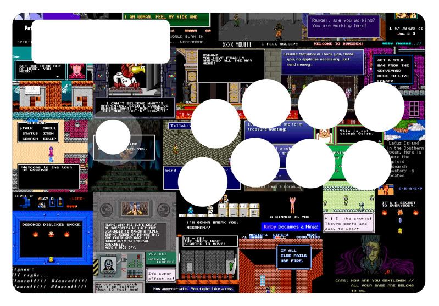Image resolution: width=439 pixels, height=306 pixels.
Task: Click the Keisuke Matsuhara dialog box
Action: 323,62
